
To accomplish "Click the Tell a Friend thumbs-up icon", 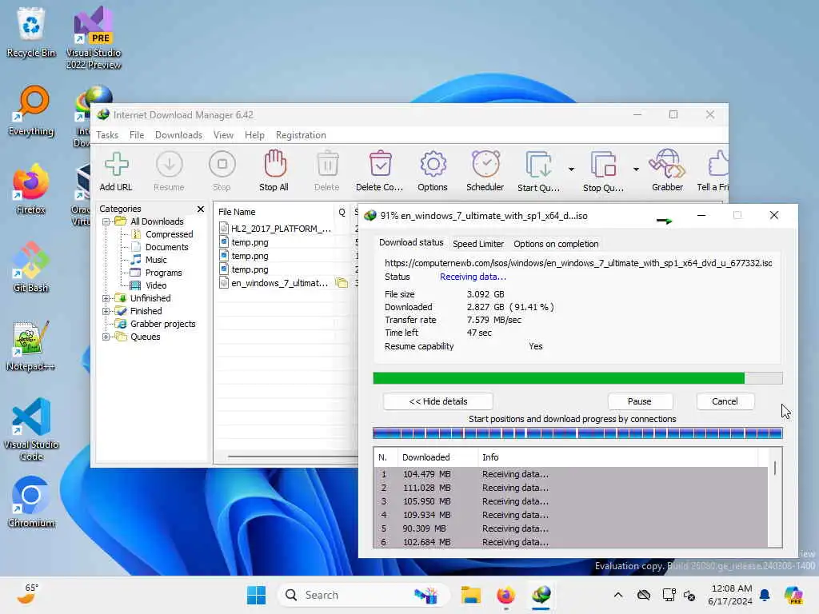I will 713,171.
